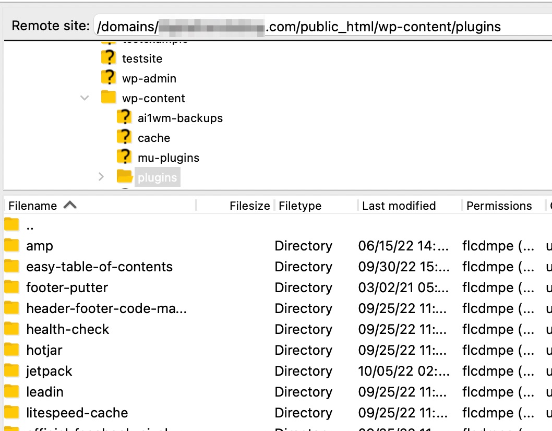Select the leadin filename
The height and width of the screenshot is (431, 552).
tap(45, 392)
